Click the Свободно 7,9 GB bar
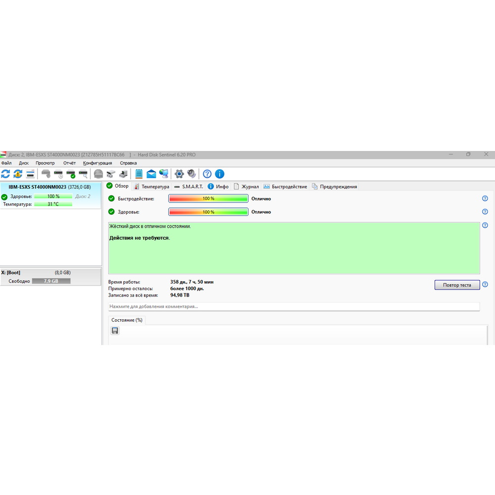The image size is (495, 495). [51, 281]
